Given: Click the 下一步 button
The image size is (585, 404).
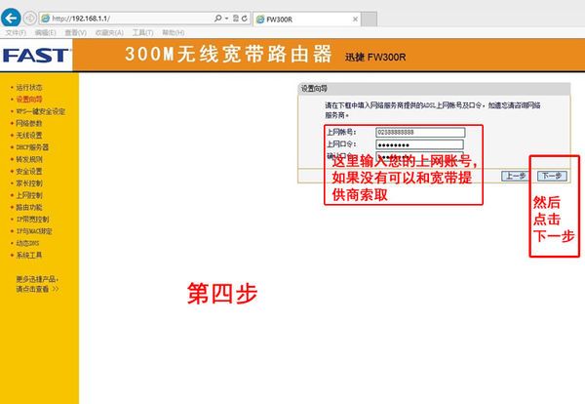Looking at the screenshot, I should click(x=552, y=176).
